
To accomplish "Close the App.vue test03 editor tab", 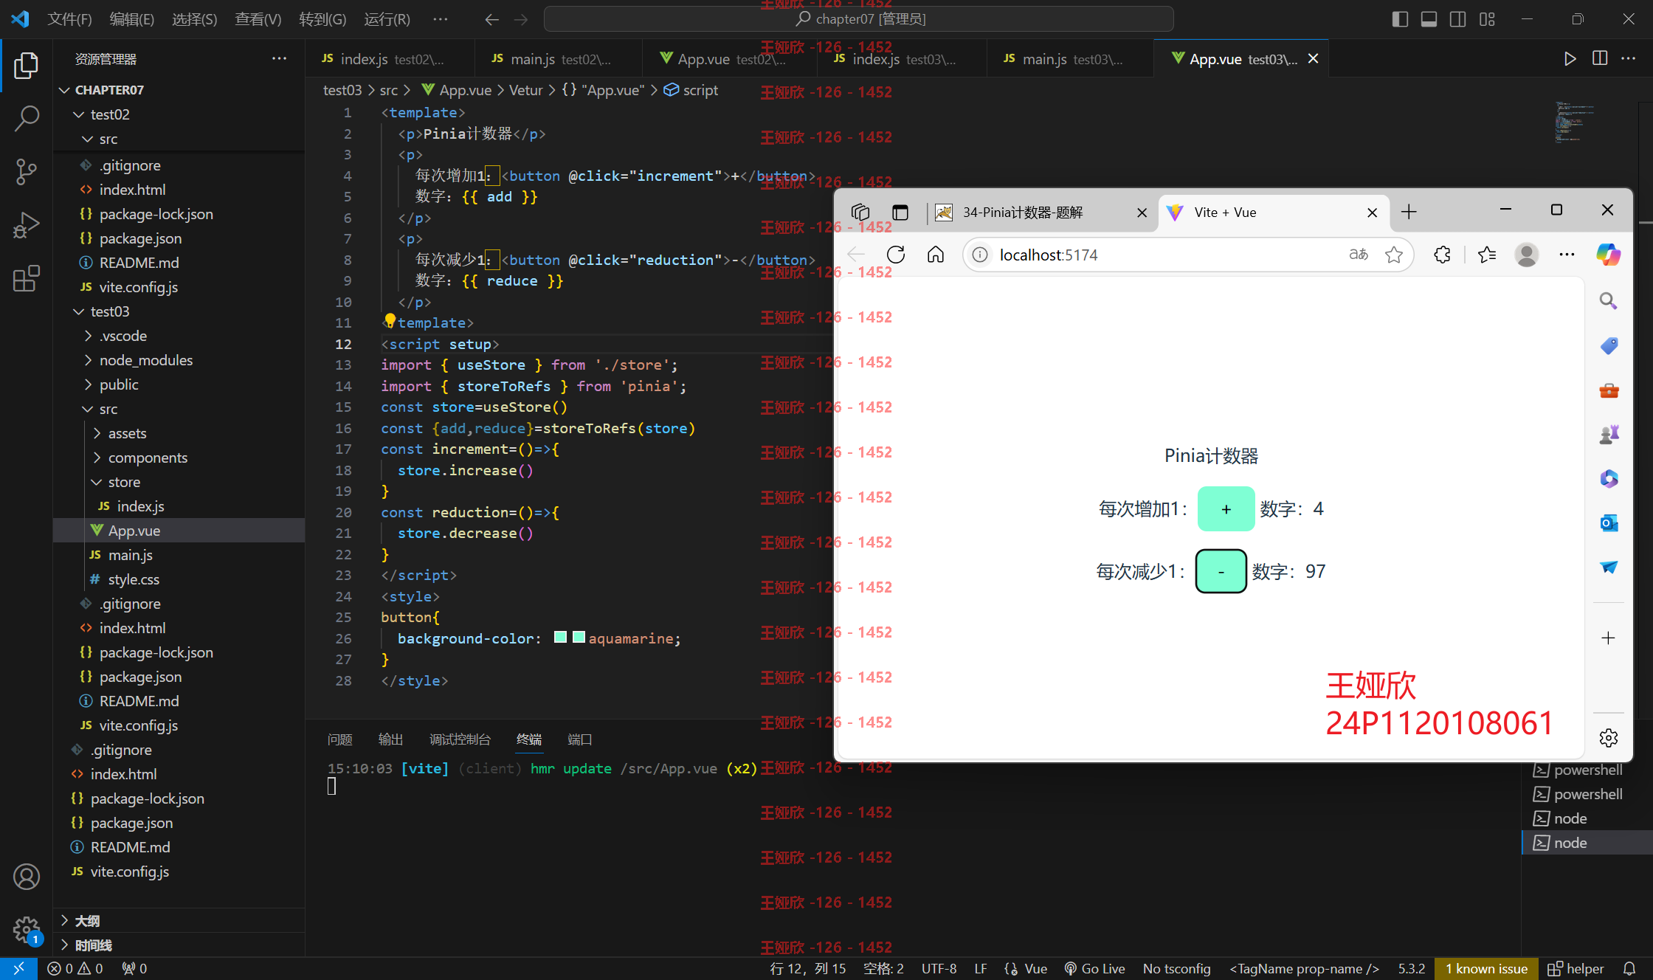I will [x=1313, y=58].
